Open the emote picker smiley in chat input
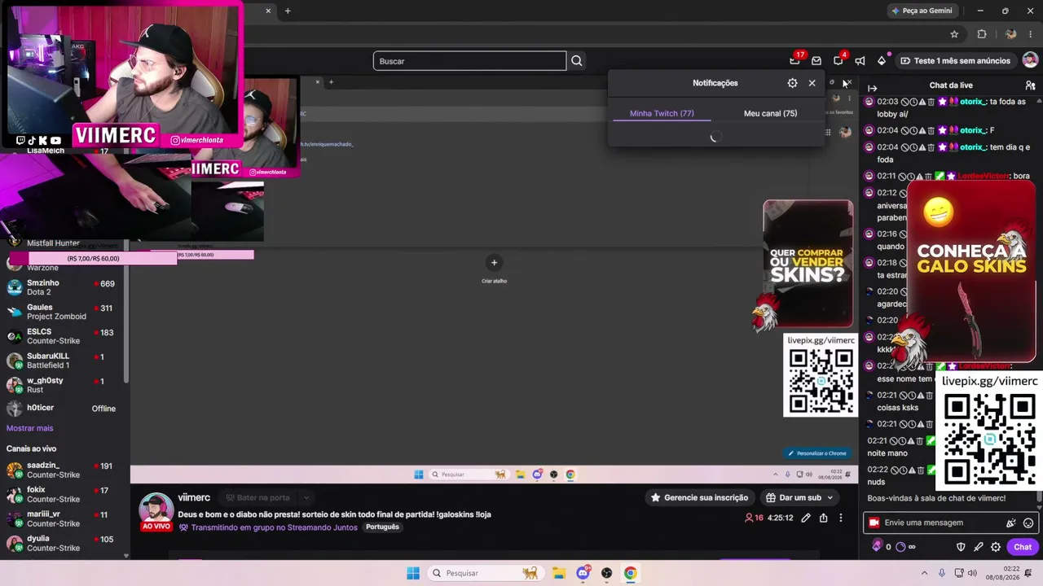 tap(1028, 523)
